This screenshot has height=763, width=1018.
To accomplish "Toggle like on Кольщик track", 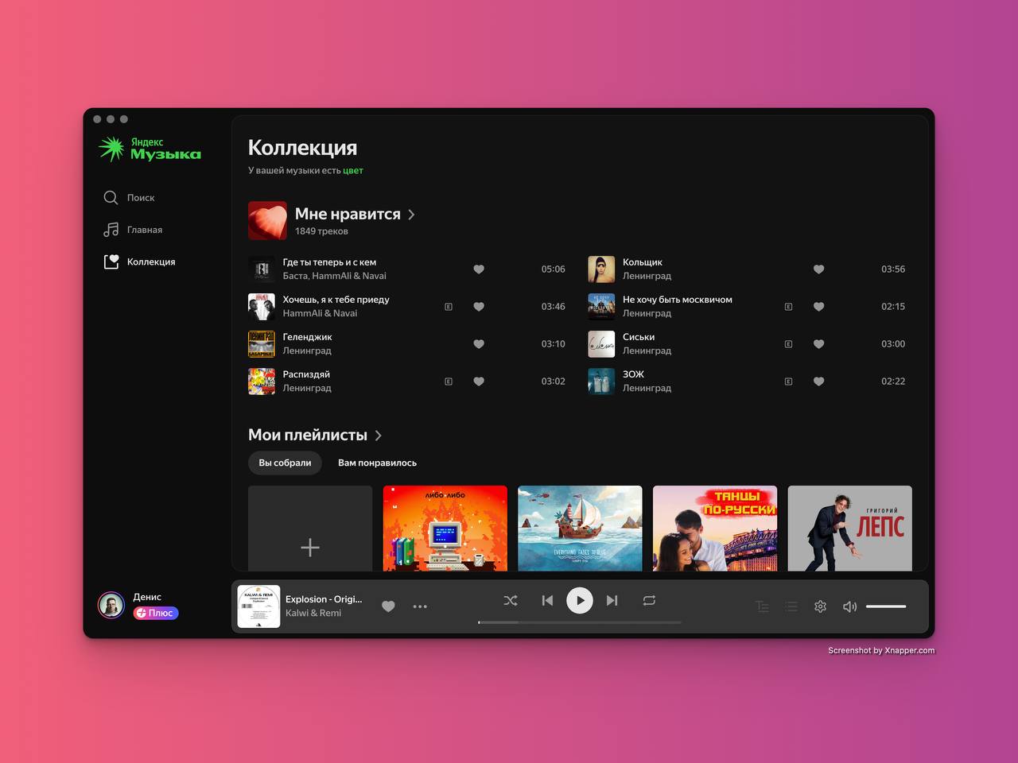I will (818, 269).
